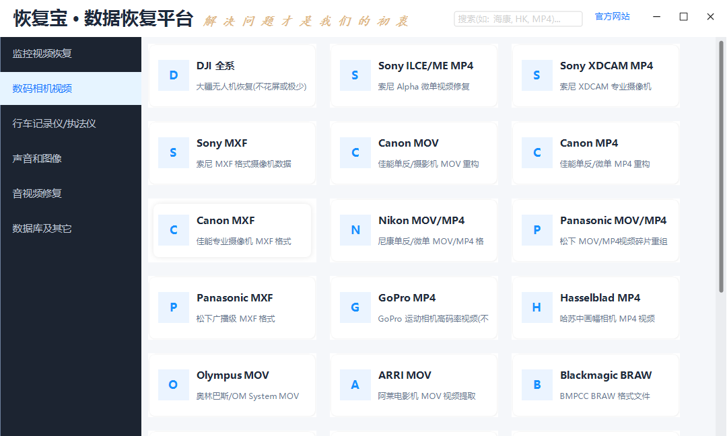
Task: Open the 监控视频恢复 category
Action: [71, 54]
